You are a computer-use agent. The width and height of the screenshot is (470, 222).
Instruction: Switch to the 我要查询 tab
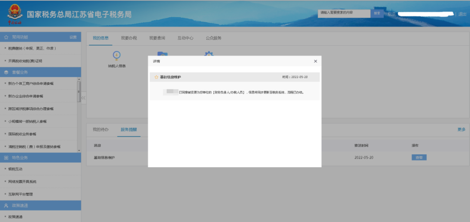click(157, 38)
